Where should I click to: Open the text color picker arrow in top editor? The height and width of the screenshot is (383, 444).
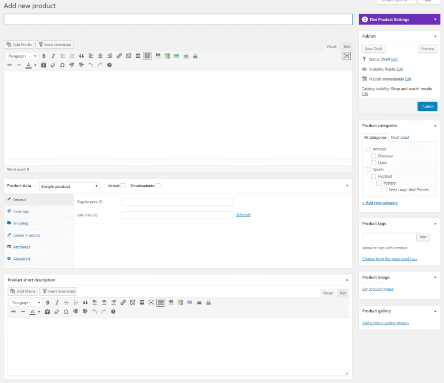point(35,65)
